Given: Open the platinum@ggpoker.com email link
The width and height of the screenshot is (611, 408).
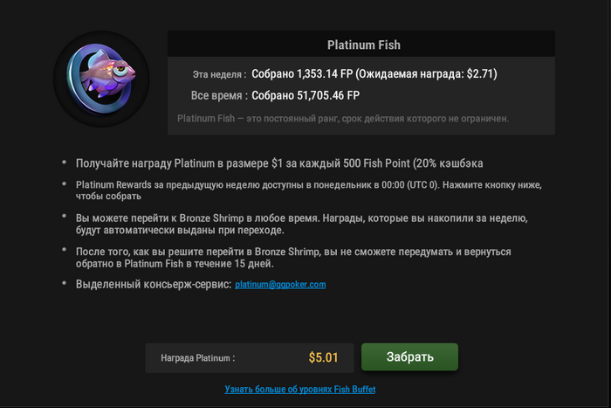Looking at the screenshot, I should (x=280, y=284).
